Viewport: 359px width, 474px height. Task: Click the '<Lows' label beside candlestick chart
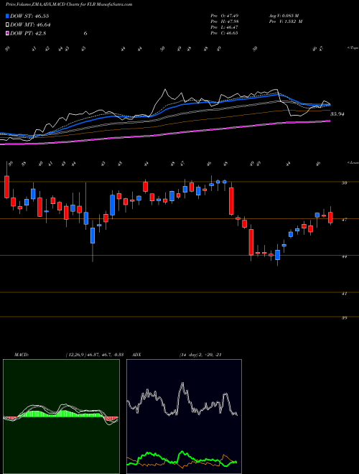tap(353, 162)
